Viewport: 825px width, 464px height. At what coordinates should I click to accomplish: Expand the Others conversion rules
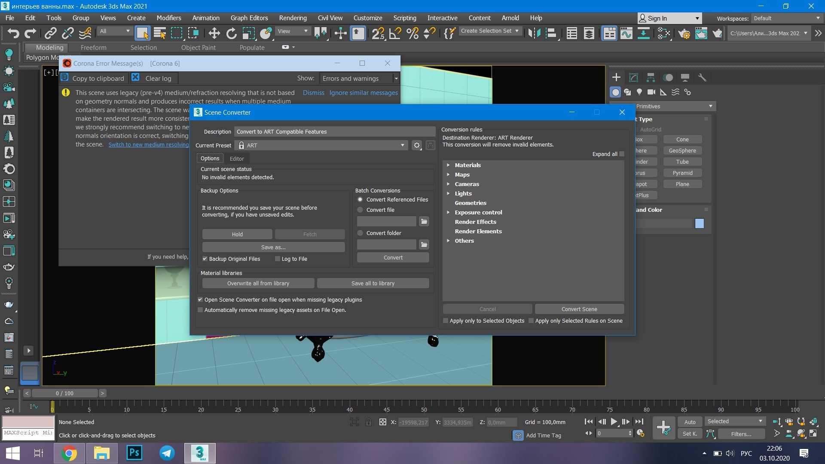click(448, 241)
